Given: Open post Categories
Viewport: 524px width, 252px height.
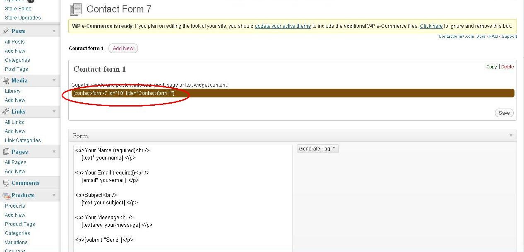Looking at the screenshot, I should pyautogui.click(x=17, y=60).
